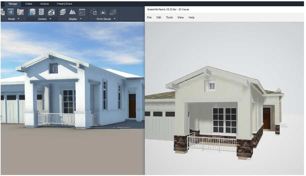The image size is (306, 176).
Task: Expand the Content group dropdown arrow
Action: [x=50, y=19]
